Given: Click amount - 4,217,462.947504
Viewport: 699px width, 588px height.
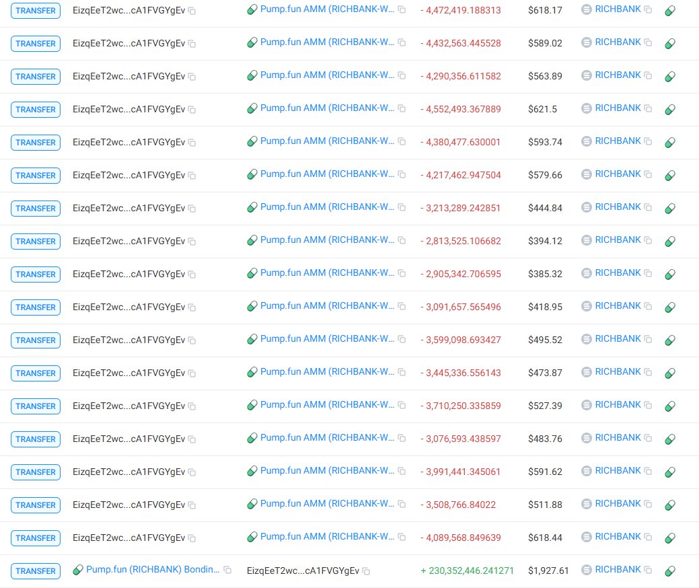Looking at the screenshot, I should pyautogui.click(x=460, y=175).
